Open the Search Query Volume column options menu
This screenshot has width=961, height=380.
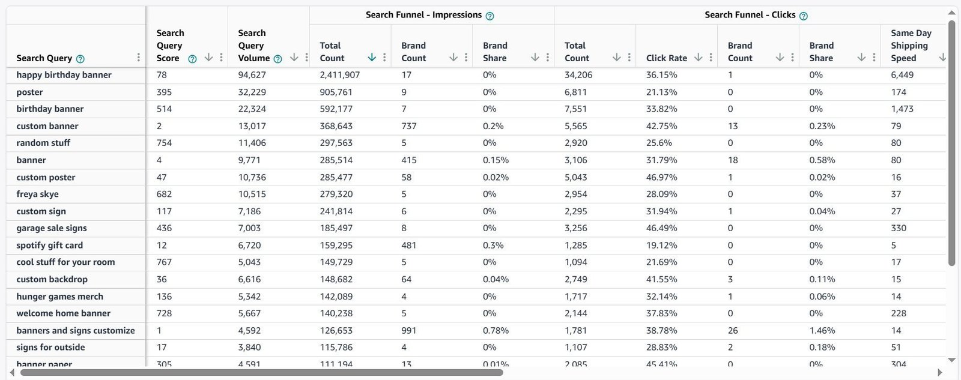point(306,58)
